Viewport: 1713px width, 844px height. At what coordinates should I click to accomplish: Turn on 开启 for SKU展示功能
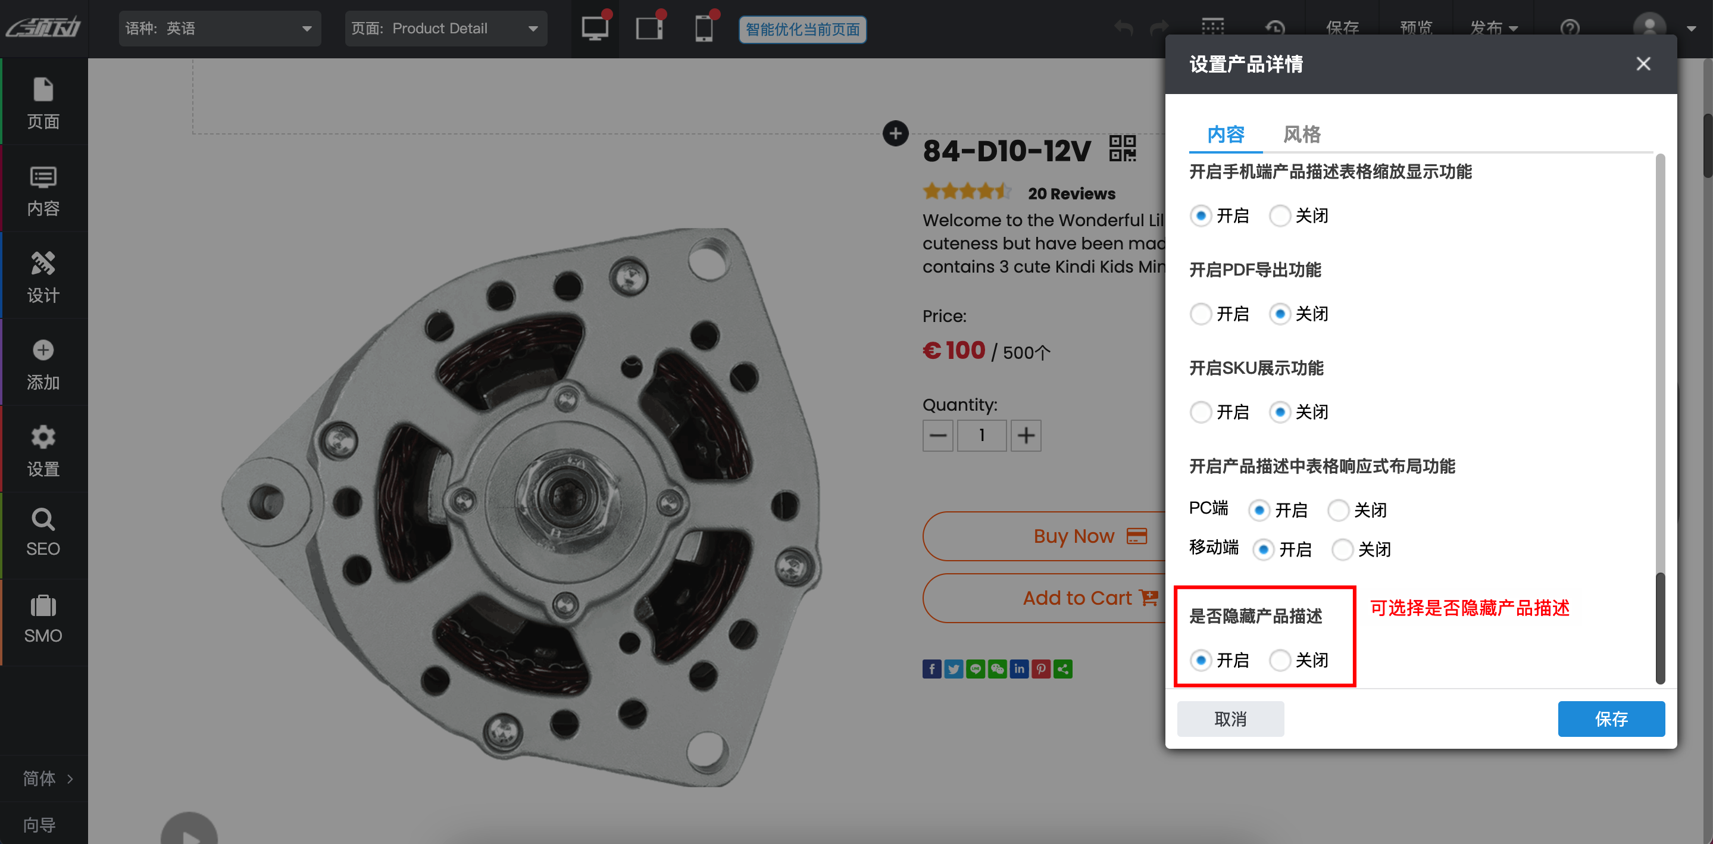1201,412
